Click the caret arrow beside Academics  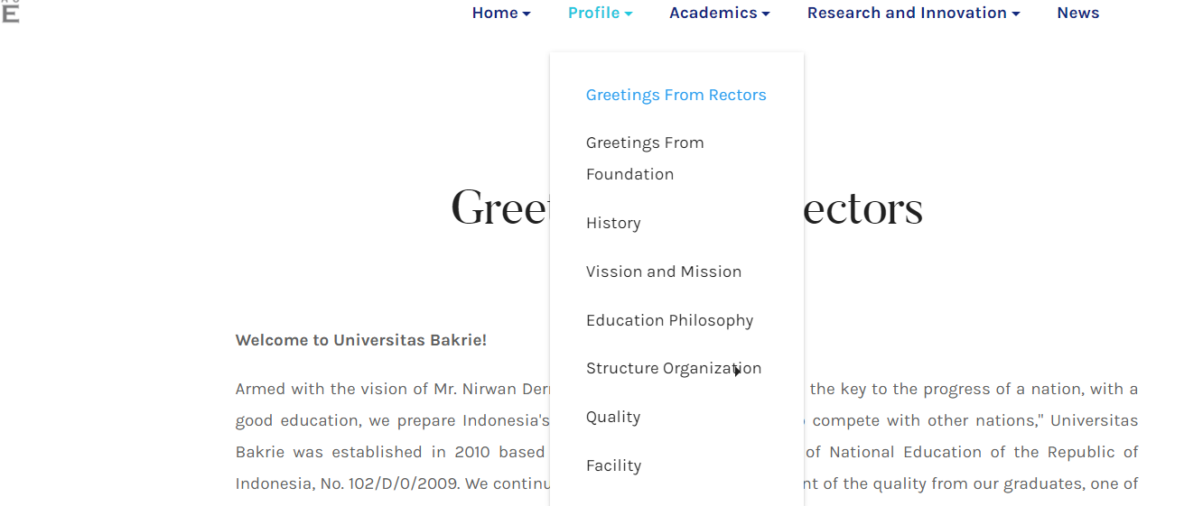[766, 14]
